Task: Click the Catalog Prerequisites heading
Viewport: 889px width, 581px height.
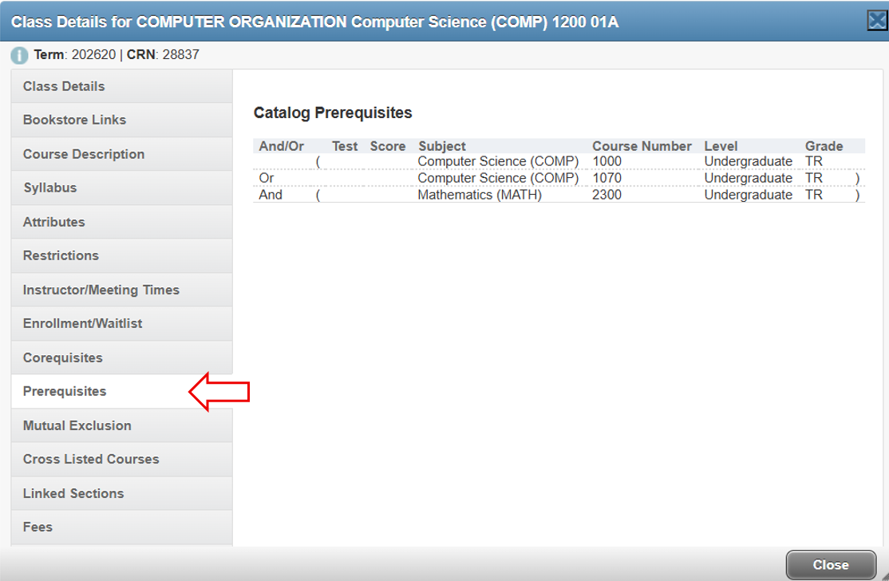Action: [333, 113]
